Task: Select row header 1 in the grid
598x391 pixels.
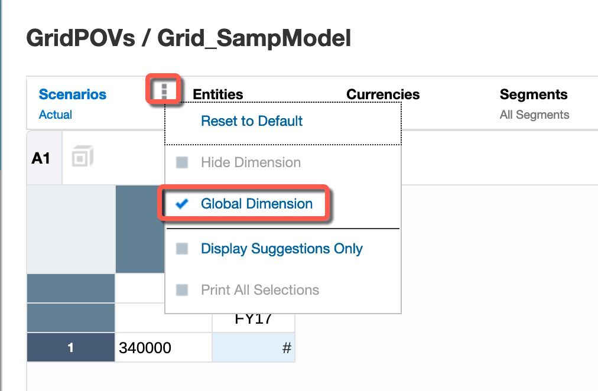Action: pyautogui.click(x=70, y=348)
